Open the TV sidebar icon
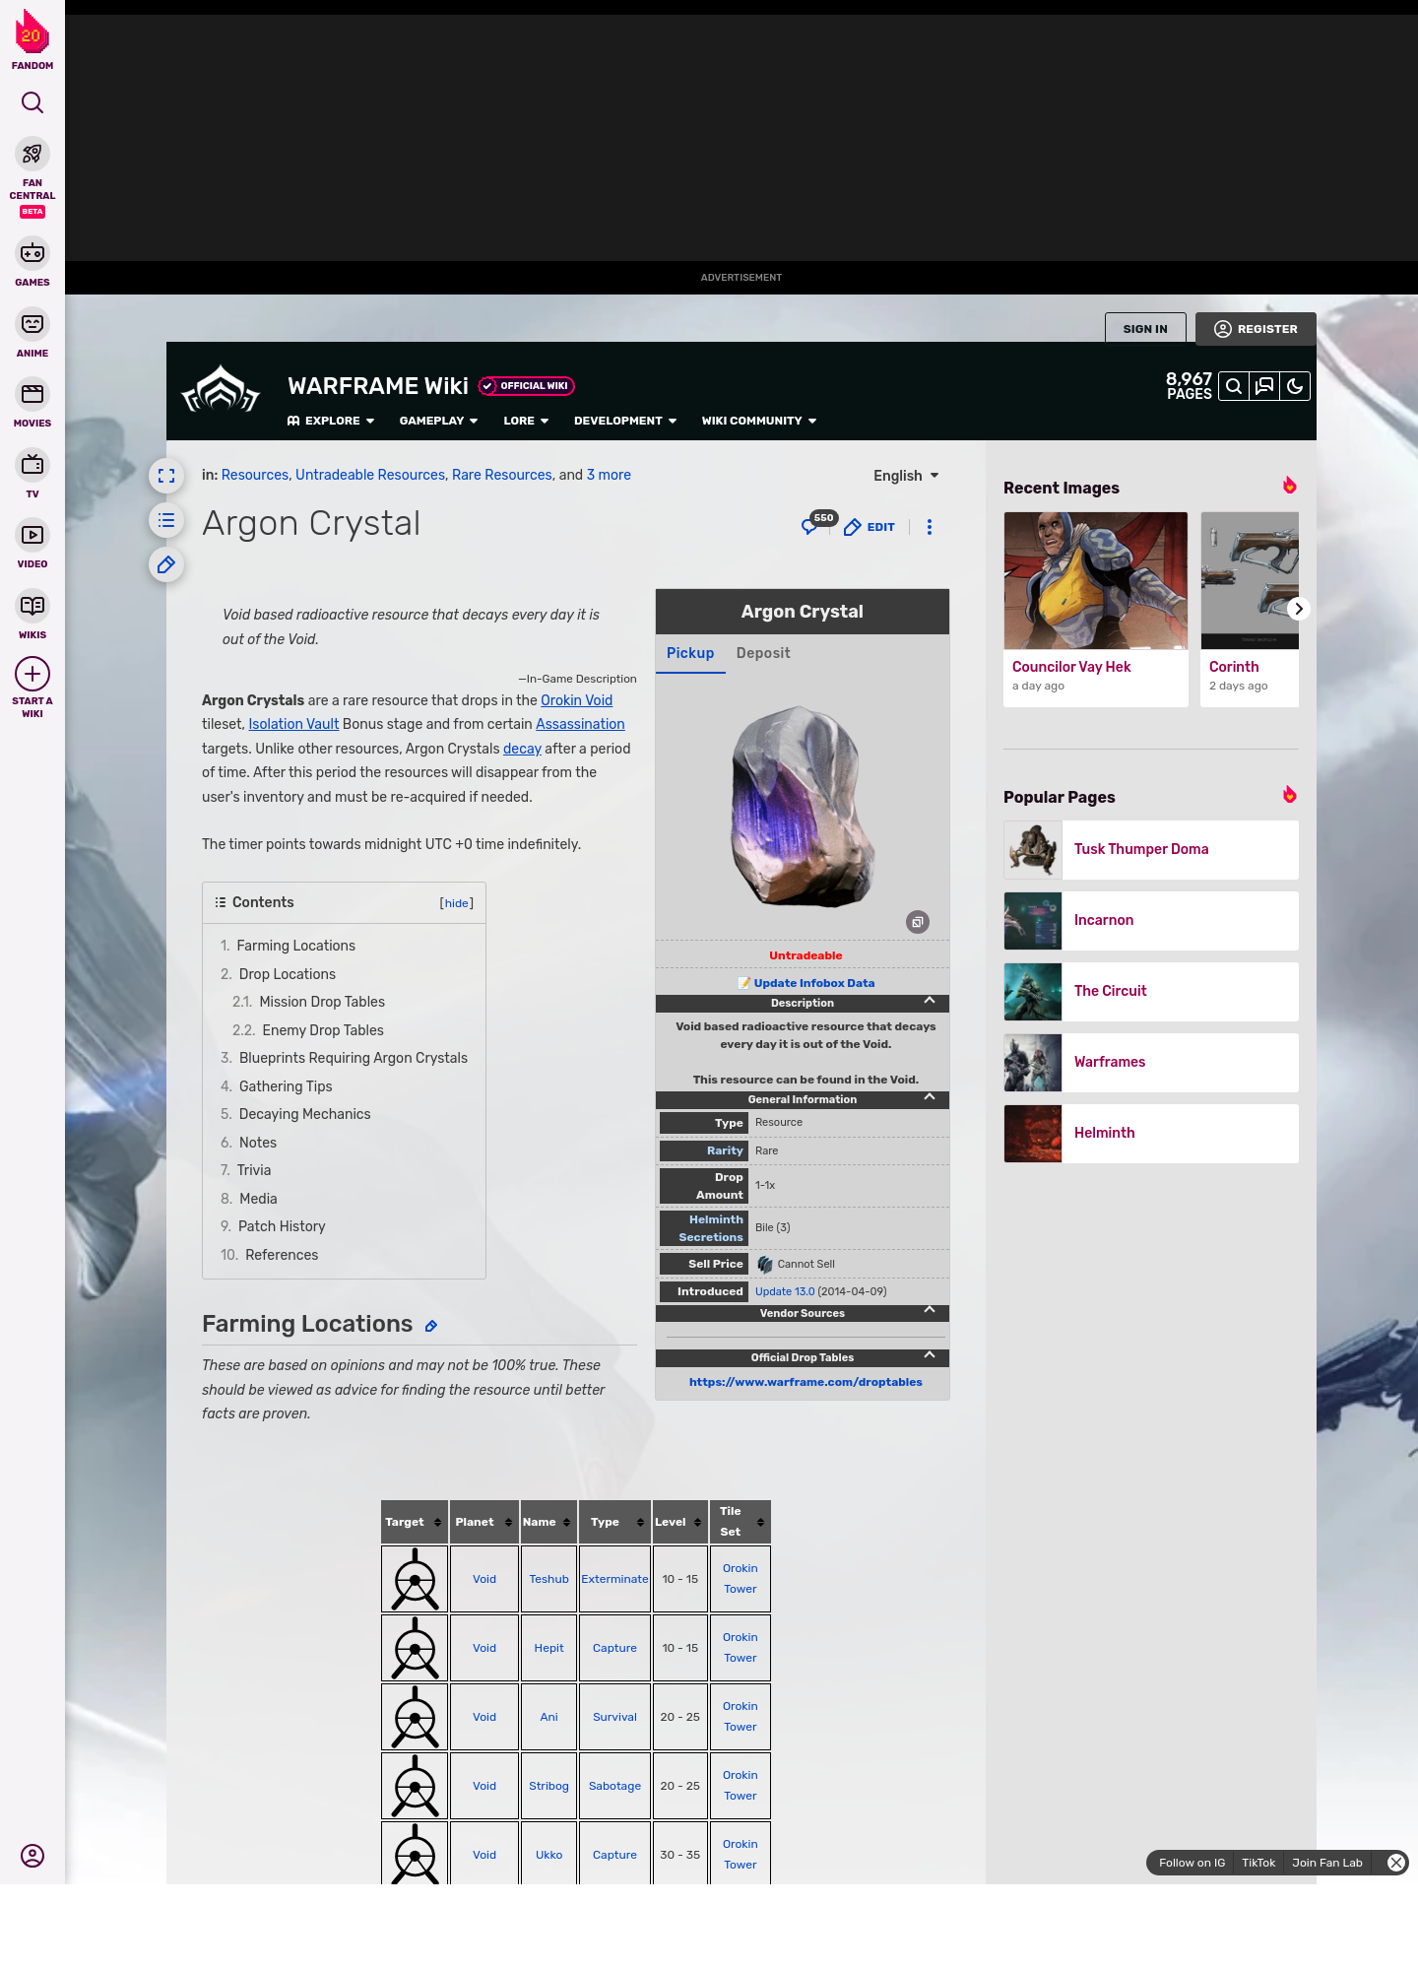The image size is (1418, 1970). [x=32, y=465]
